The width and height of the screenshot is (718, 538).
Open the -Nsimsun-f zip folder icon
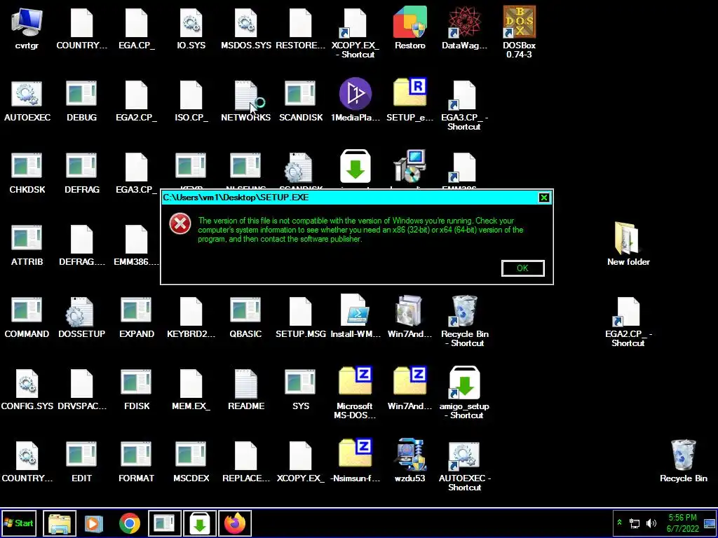[355, 461]
